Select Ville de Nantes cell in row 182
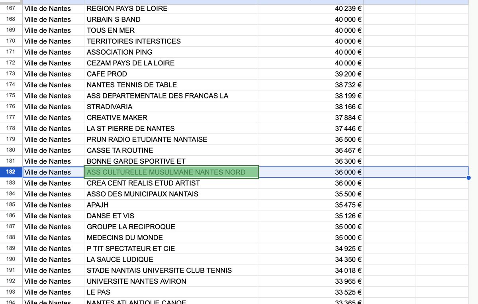The height and width of the screenshot is (304, 478). (54, 172)
